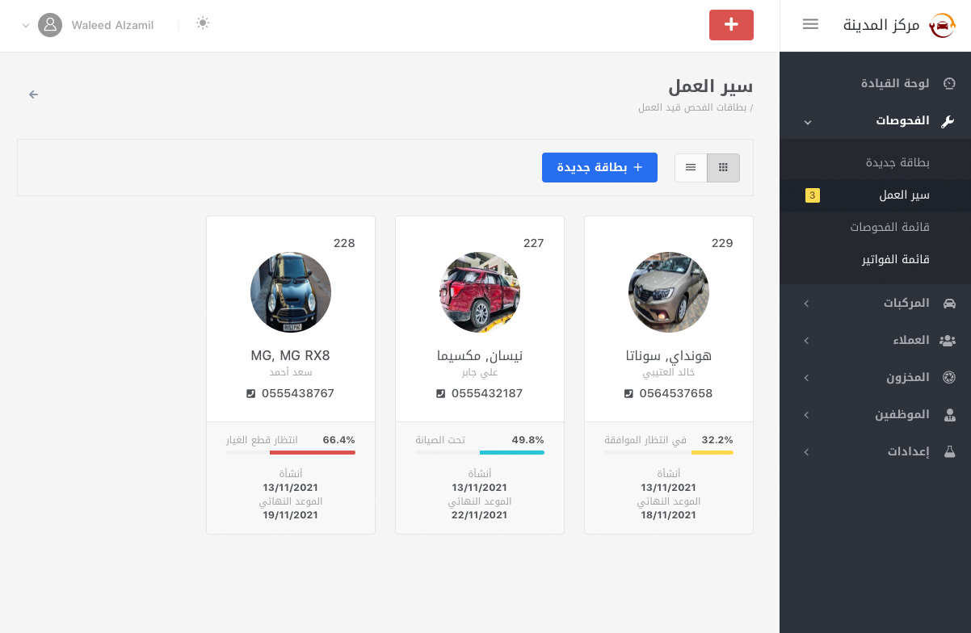Select سير العمل sidebar item
Image resolution: width=971 pixels, height=633 pixels.
point(904,195)
